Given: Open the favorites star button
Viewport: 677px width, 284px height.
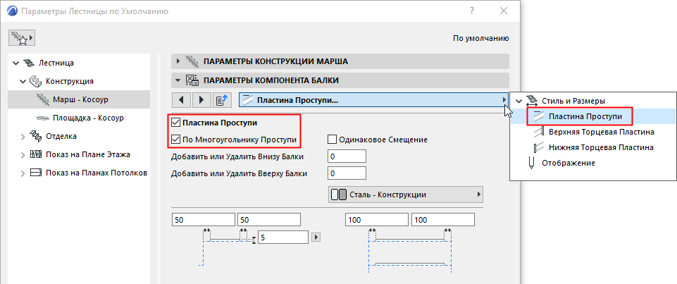Looking at the screenshot, I should tap(21, 38).
